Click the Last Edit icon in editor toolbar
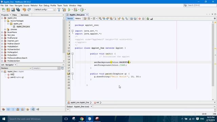Viewport: 217px width, 122px height. (85, 19)
